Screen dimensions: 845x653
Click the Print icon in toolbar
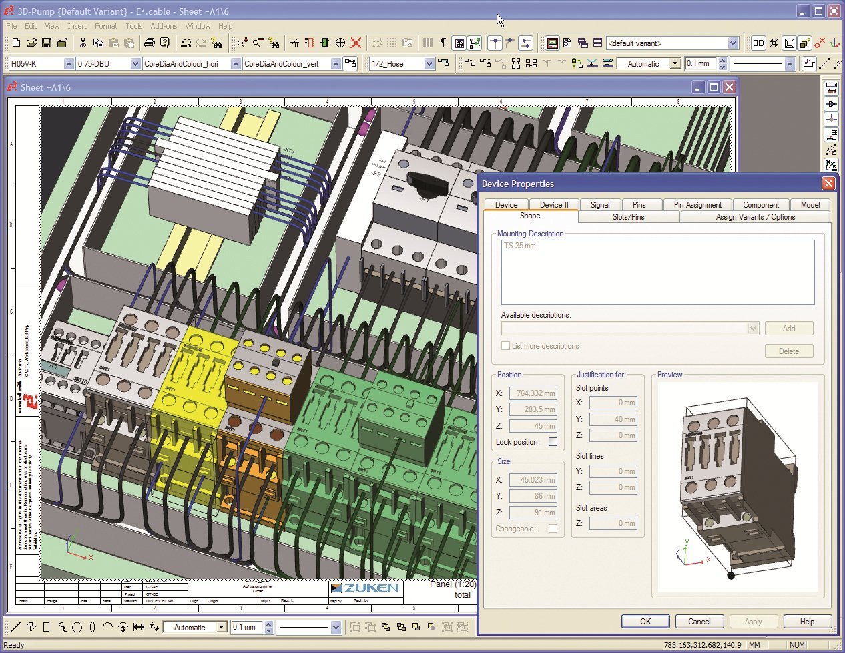(x=149, y=43)
